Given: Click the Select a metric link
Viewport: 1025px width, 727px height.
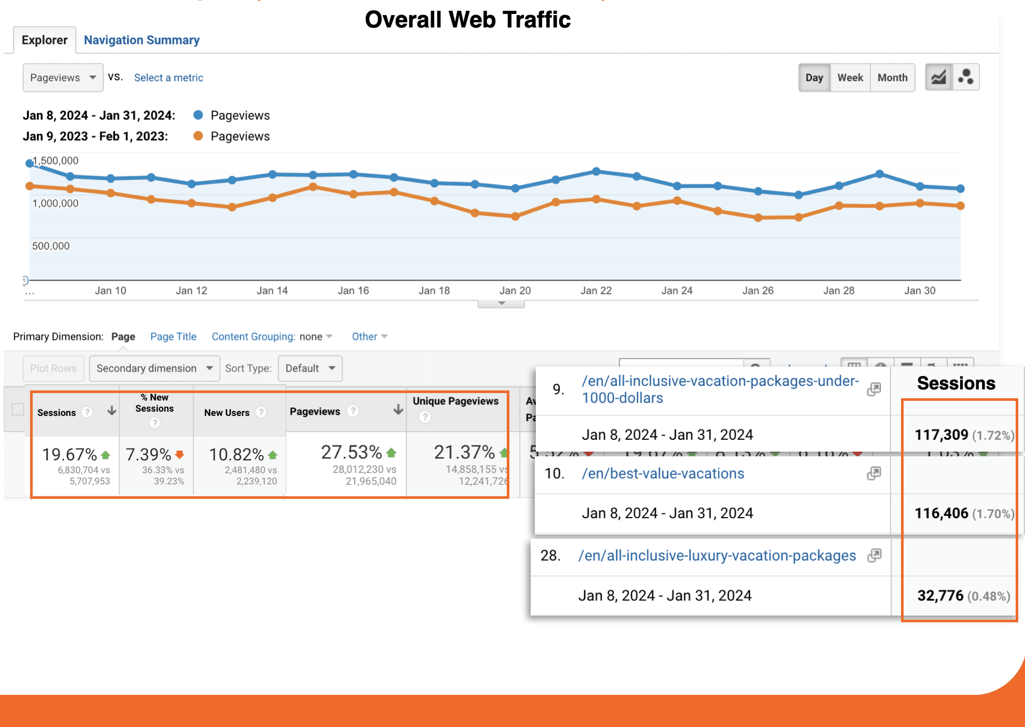Looking at the screenshot, I should point(169,78).
